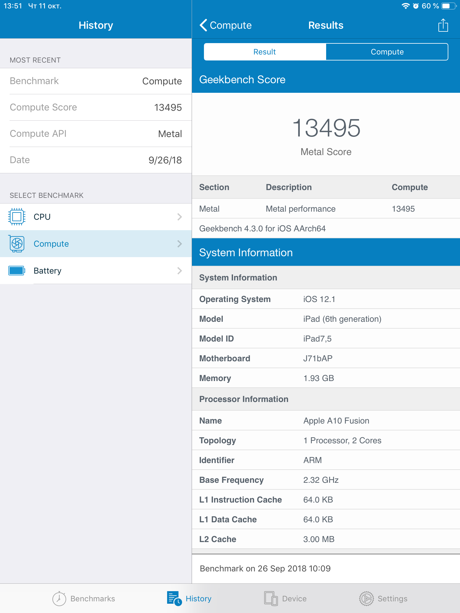Screen dimensions: 460x613
Task: Switch to the Compute segment
Action: [x=387, y=52]
